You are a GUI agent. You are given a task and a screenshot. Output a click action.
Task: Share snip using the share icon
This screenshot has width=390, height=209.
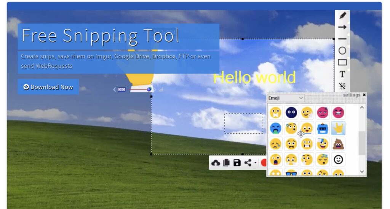click(x=248, y=163)
